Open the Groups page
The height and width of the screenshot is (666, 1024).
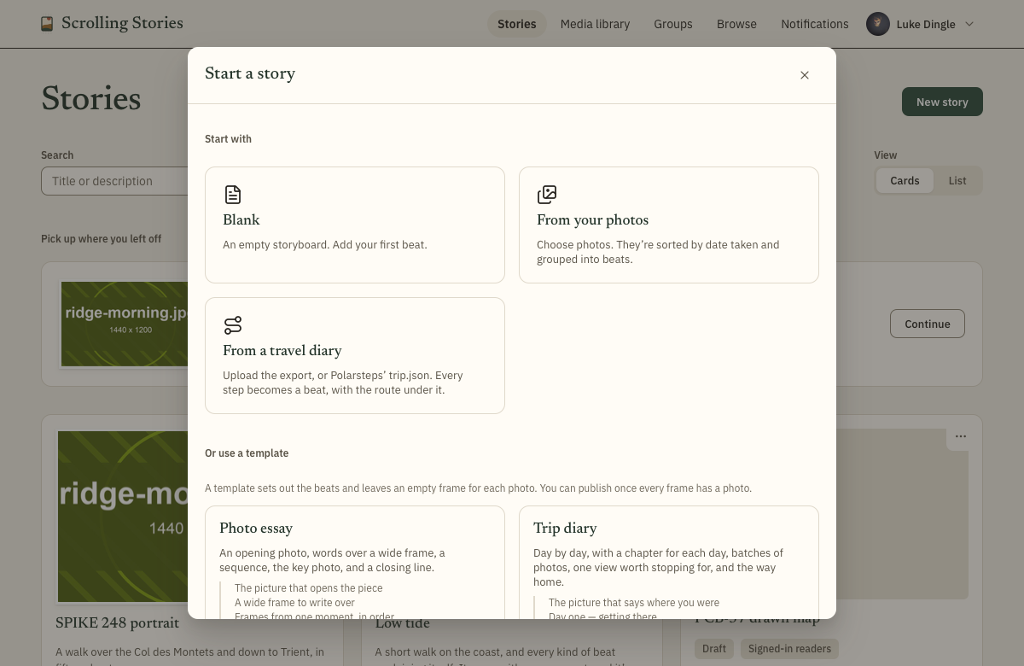click(x=673, y=24)
